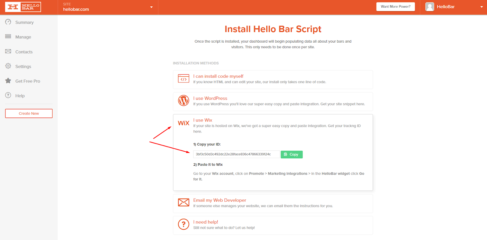
Task: Go to Manage in sidebar
Action: [x=23, y=37]
